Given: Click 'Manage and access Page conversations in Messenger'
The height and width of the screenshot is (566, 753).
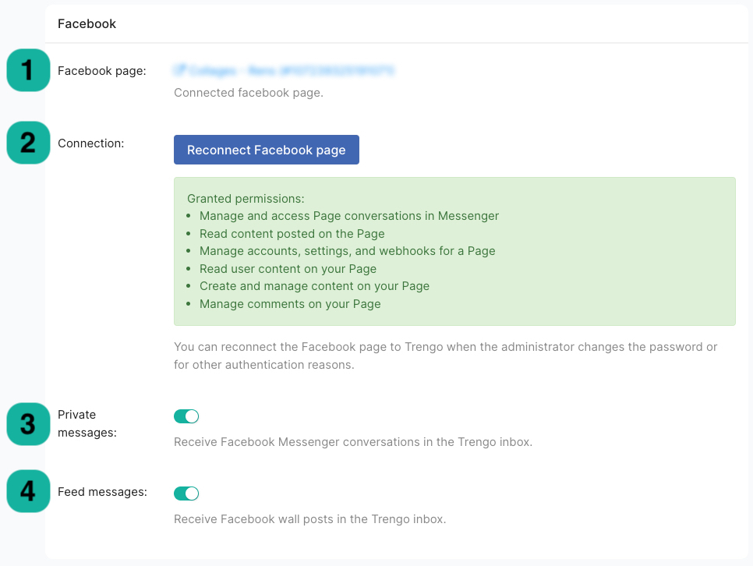Looking at the screenshot, I should pos(348,216).
